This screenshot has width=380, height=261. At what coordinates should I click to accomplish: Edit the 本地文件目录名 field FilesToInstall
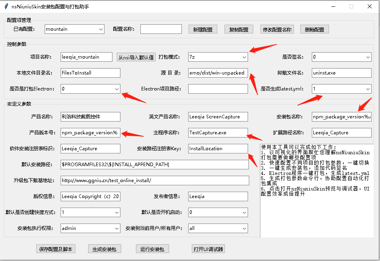pos(91,73)
